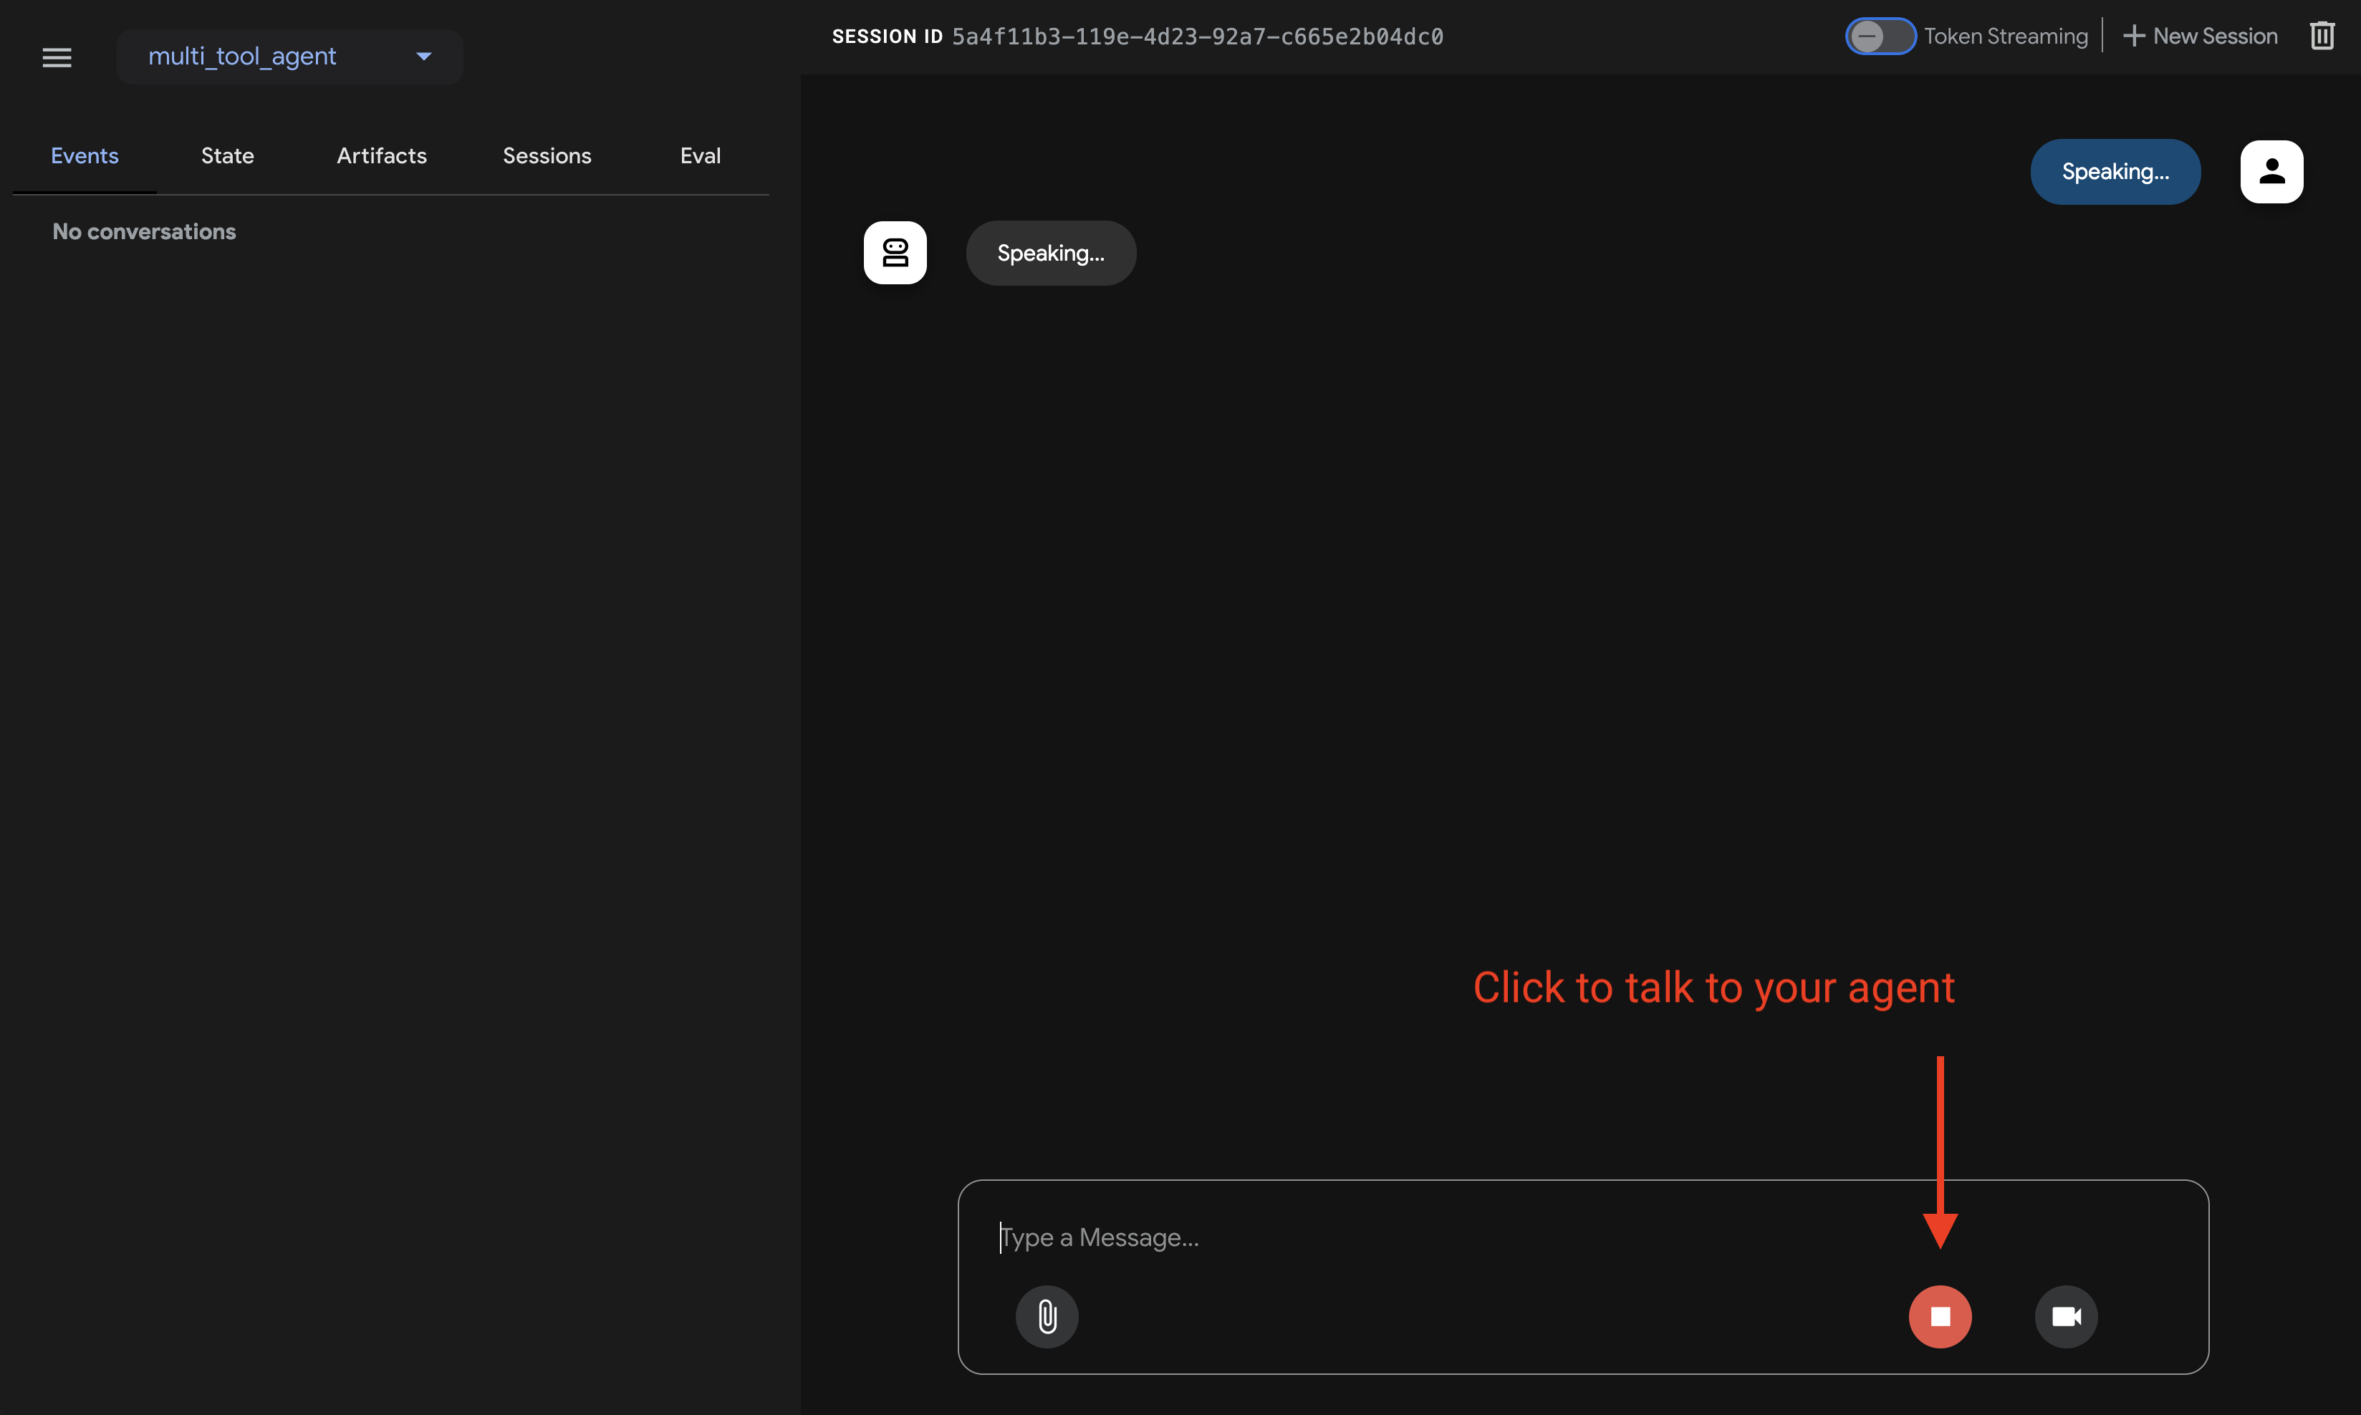Select the session ID text

[1198, 37]
